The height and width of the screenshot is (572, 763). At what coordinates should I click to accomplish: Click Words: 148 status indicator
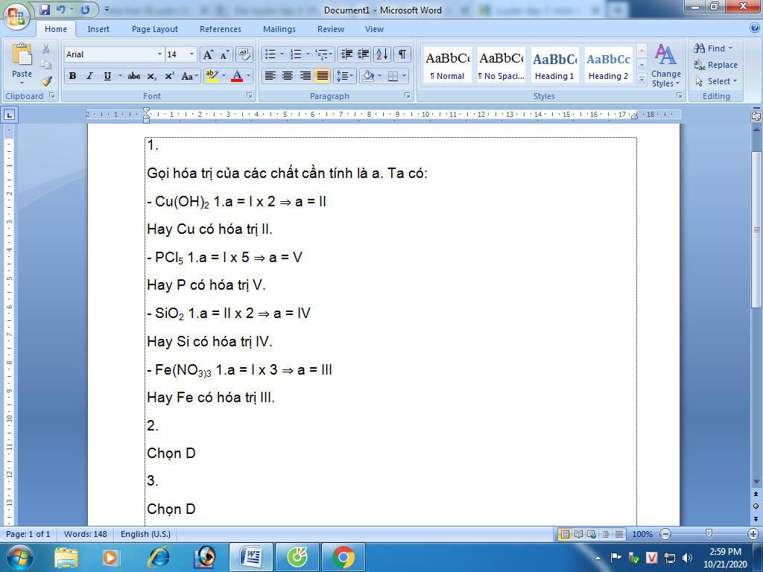(x=86, y=534)
